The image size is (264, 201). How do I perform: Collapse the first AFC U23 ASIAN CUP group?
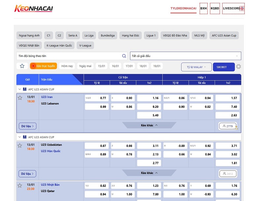20,89
